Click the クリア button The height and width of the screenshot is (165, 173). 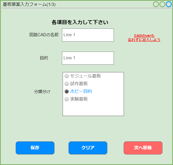point(88,148)
